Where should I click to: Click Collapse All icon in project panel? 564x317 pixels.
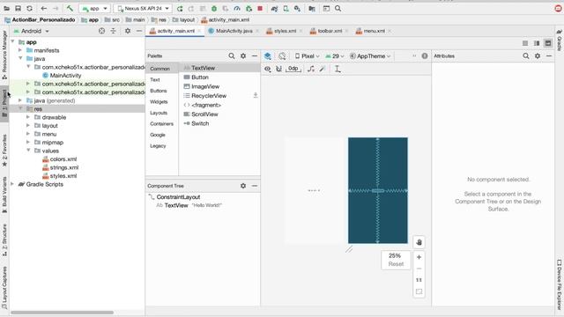point(114,32)
